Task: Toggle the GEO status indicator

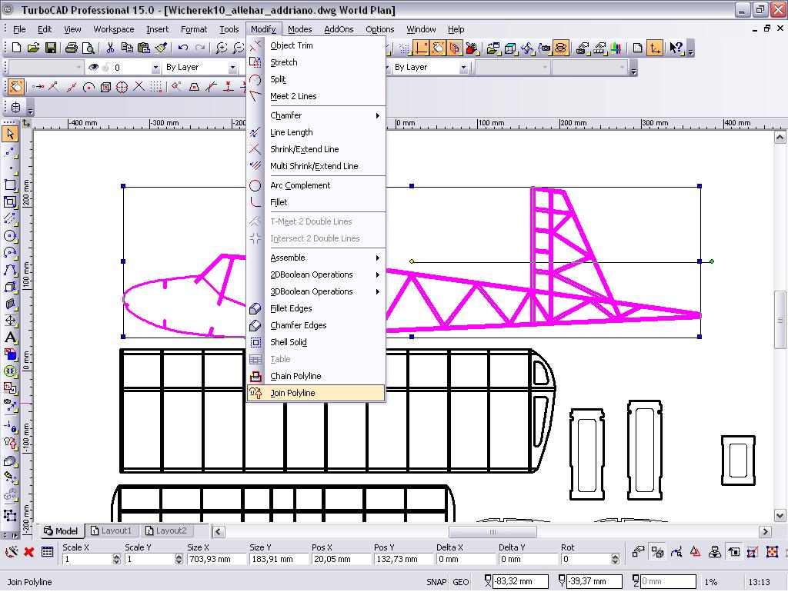Action: (x=461, y=582)
